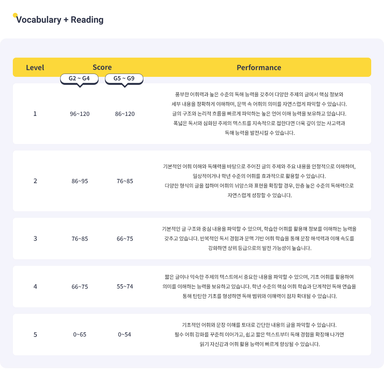Click the 86~95 score cell

(x=80, y=181)
